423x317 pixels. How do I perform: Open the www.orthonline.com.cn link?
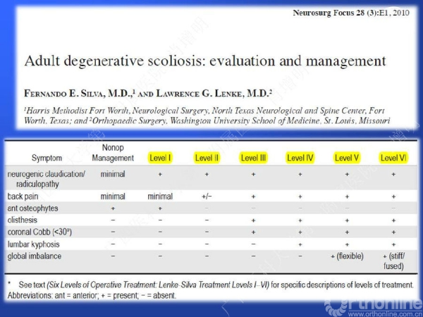(385, 313)
